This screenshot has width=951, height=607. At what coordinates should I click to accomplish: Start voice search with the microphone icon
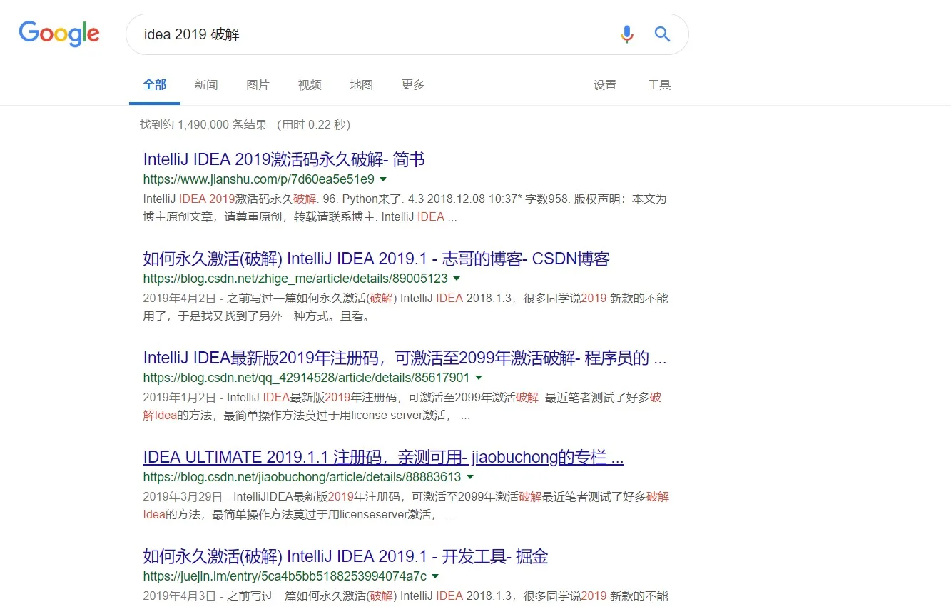tap(627, 34)
